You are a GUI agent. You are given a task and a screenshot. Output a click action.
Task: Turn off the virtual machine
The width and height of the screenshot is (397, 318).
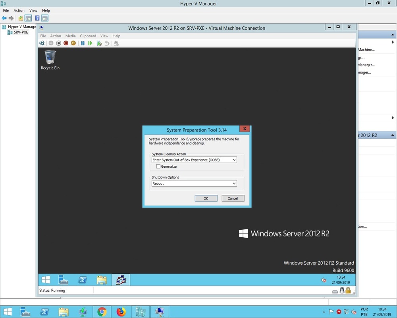point(58,43)
